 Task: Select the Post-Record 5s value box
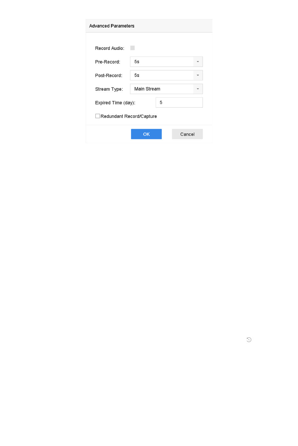point(162,75)
